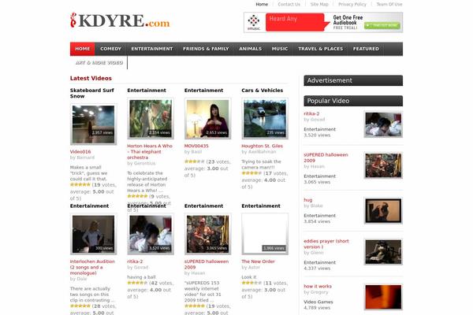
Task: Click star rating under MOV00435
Action: pos(195,161)
